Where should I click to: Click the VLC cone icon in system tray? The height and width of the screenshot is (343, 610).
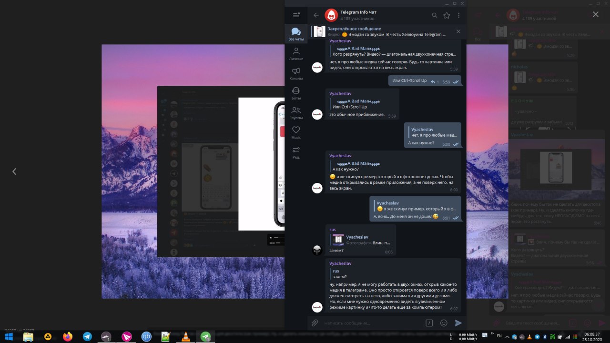coord(529,337)
